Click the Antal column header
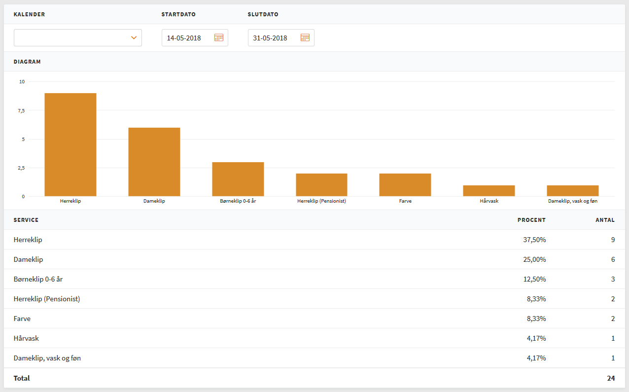Image resolution: width=629 pixels, height=392 pixels. (605, 220)
